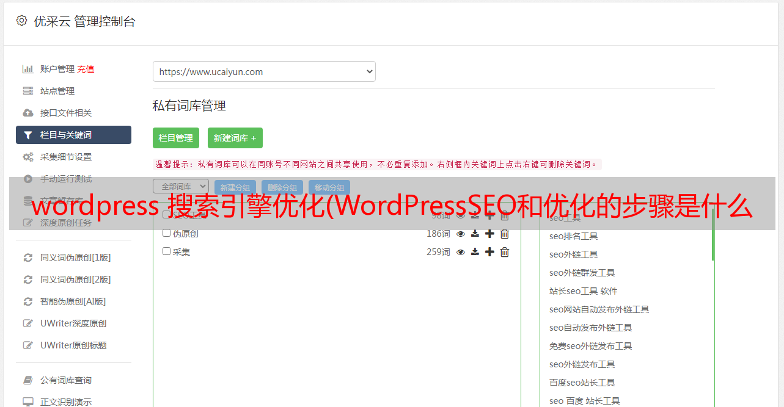Open 站点管理 sidebar item
Viewport: 784px width, 407px height.
[x=57, y=91]
